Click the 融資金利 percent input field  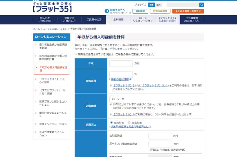[121, 74]
